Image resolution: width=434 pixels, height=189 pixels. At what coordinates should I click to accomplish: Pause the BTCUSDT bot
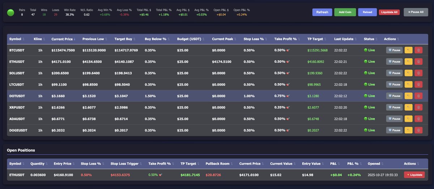point(394,50)
